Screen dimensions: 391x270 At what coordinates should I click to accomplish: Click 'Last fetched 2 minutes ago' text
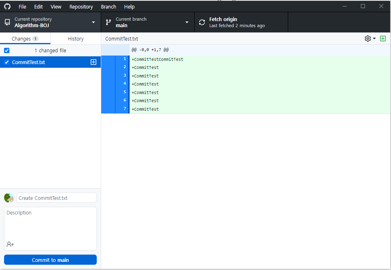[x=237, y=26]
